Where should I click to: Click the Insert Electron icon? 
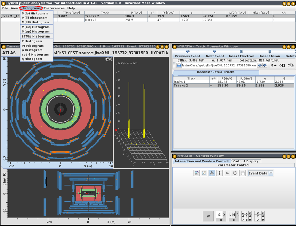click(241, 51)
